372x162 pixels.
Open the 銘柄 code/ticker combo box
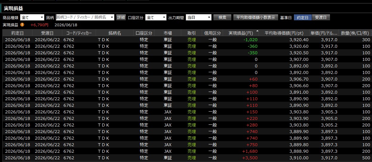tap(85, 17)
